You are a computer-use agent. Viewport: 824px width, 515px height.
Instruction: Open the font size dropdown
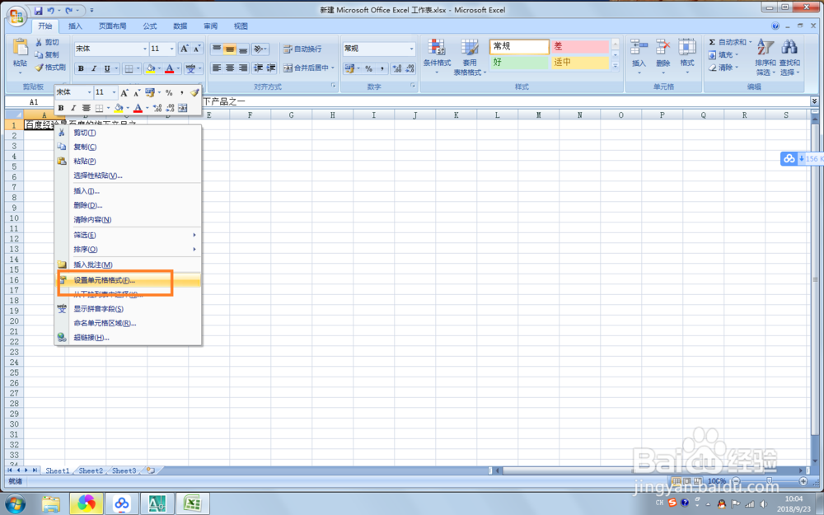(171, 49)
